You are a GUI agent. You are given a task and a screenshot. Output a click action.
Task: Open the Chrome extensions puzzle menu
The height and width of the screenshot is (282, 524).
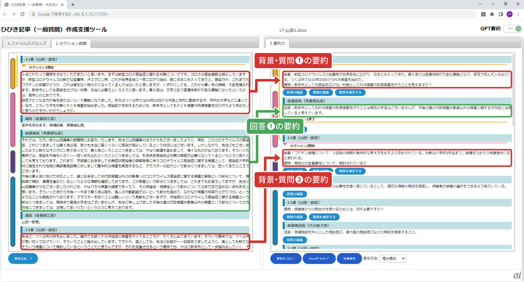pos(492,14)
